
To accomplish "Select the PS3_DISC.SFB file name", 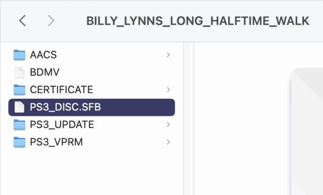I will (65, 107).
